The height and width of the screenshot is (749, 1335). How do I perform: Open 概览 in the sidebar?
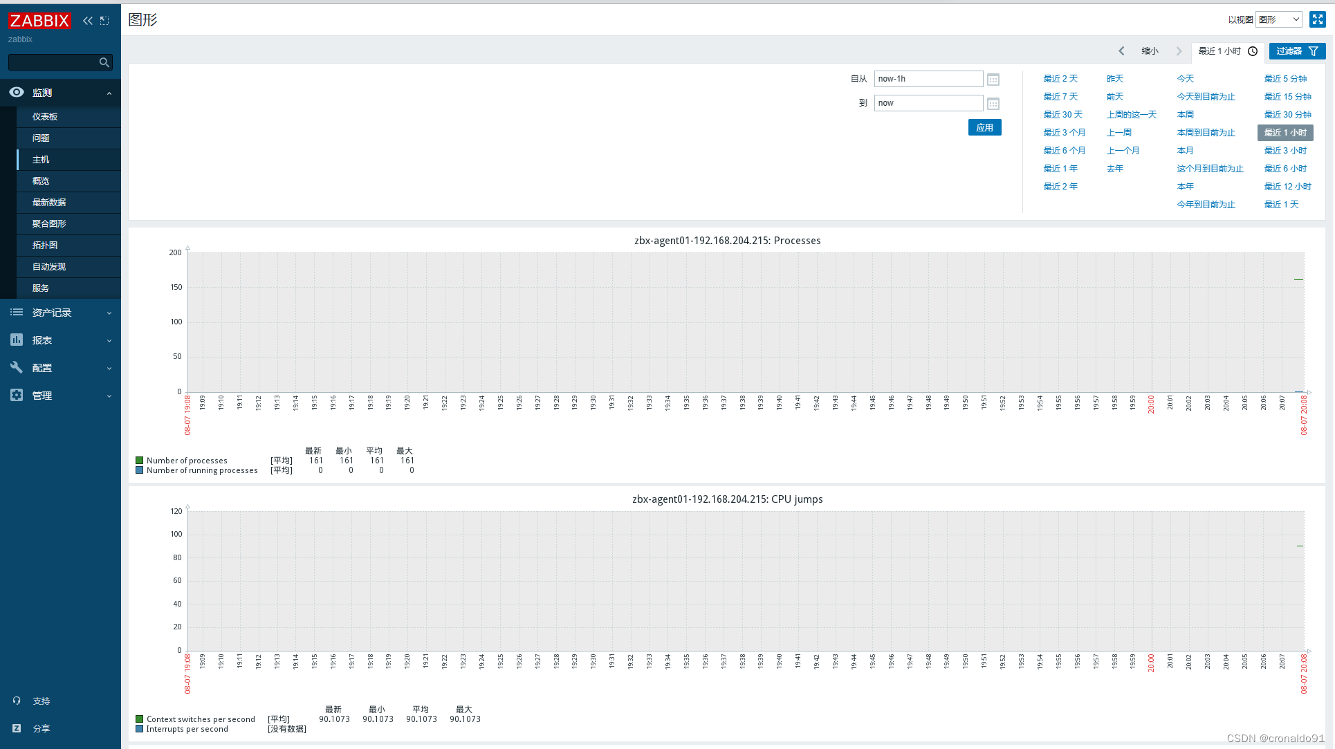(41, 181)
